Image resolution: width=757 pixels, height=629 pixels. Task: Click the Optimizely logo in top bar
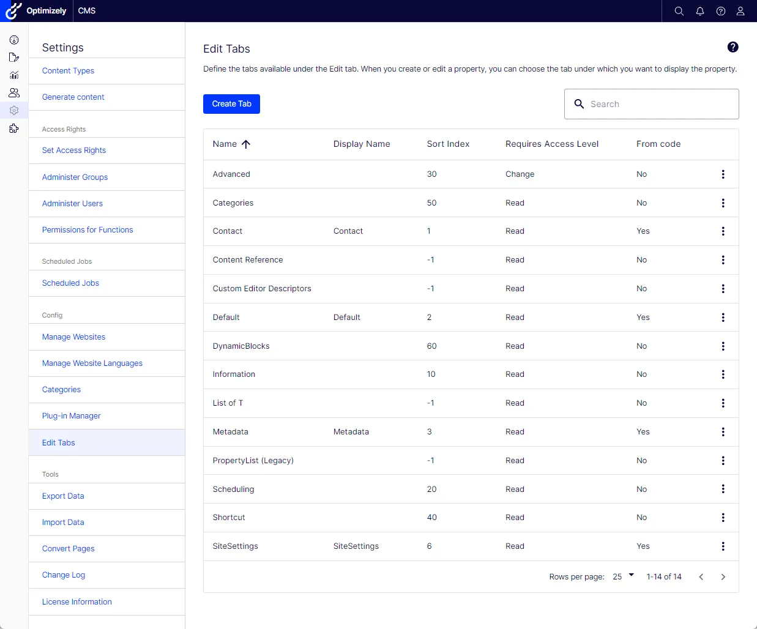pyautogui.click(x=36, y=11)
